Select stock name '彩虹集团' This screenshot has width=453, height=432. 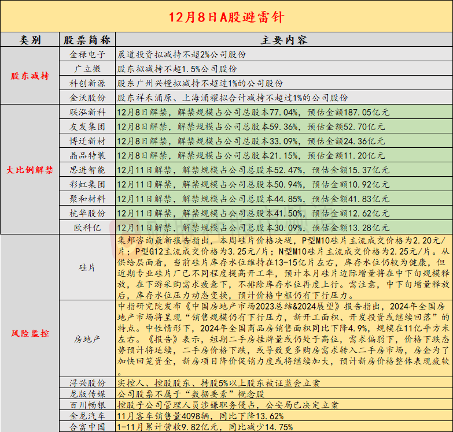pos(87,184)
